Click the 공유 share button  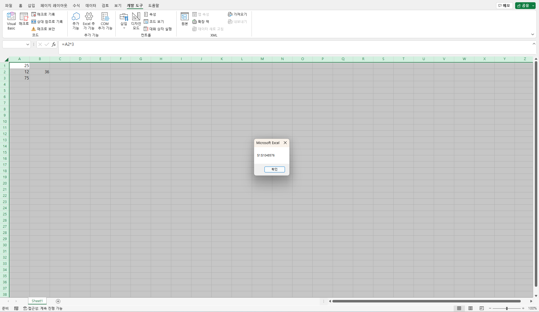tap(523, 6)
